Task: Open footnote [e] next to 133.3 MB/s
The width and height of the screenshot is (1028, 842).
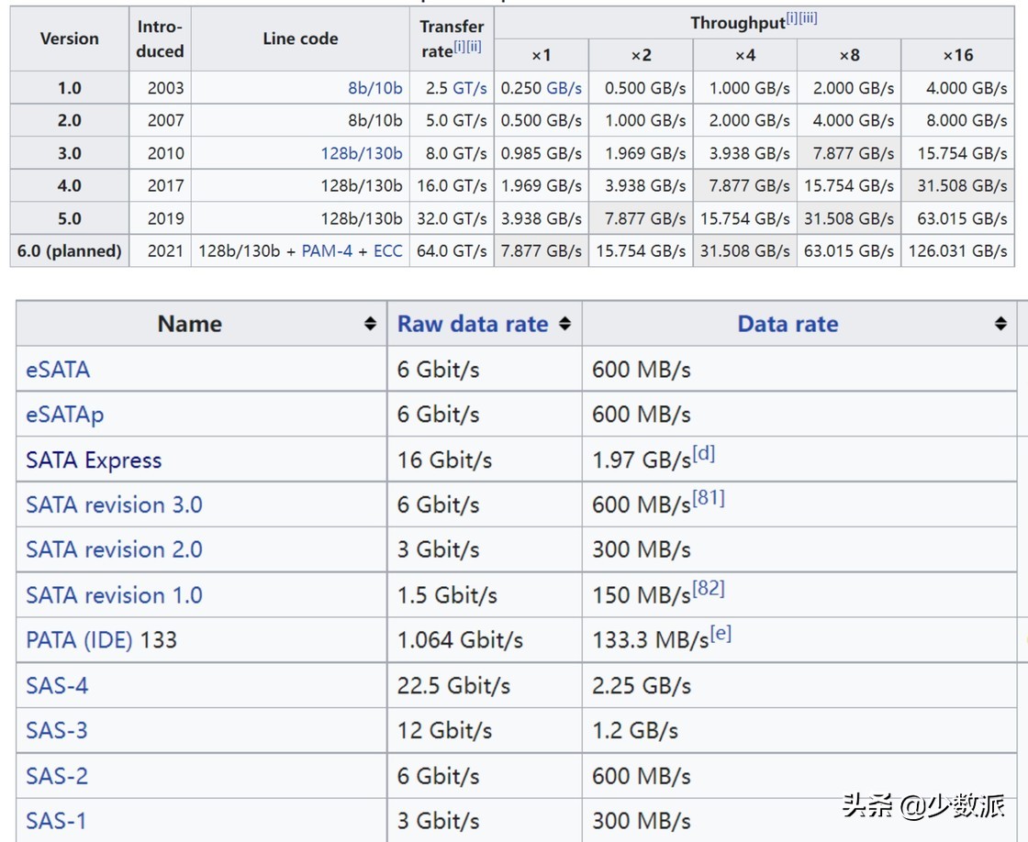Action: [721, 633]
